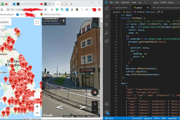The width and height of the screenshot is (180, 120).
Task: Click the Ln 4, Col 23 status entry
Action: click(137, 118)
